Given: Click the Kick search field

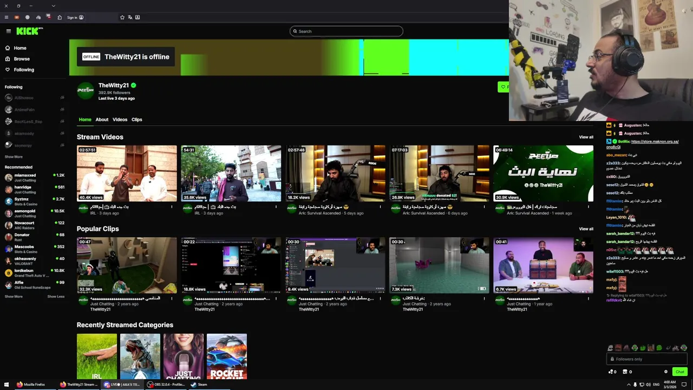Looking at the screenshot, I should (x=346, y=31).
